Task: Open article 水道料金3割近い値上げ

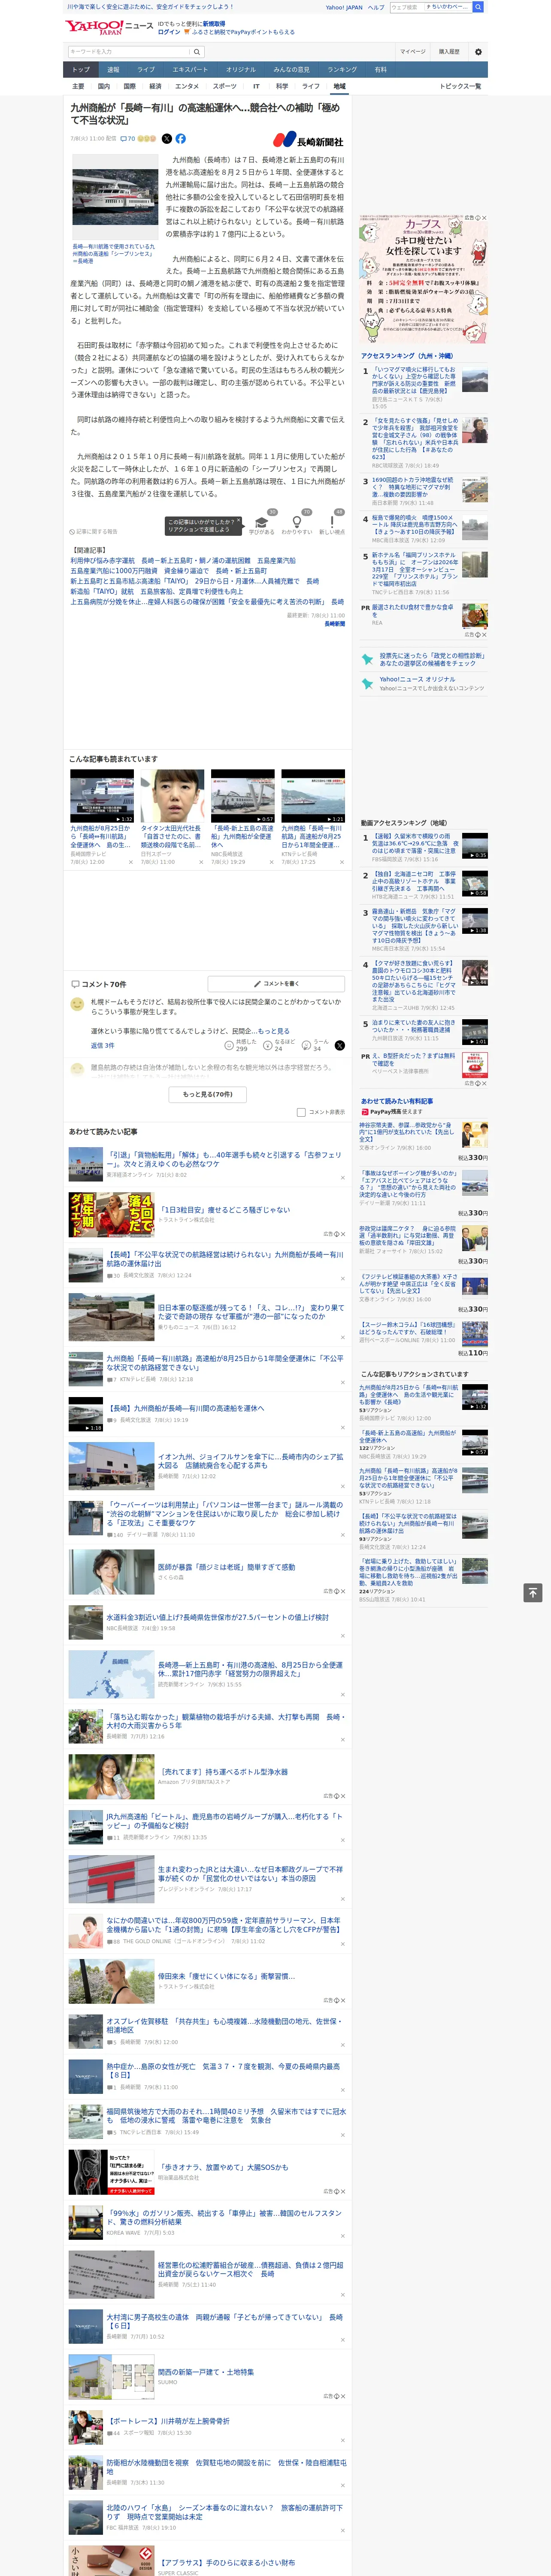Action: [x=217, y=1617]
